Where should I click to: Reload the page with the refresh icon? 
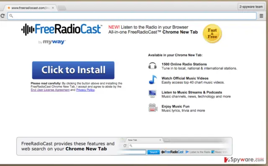click(3, 16)
